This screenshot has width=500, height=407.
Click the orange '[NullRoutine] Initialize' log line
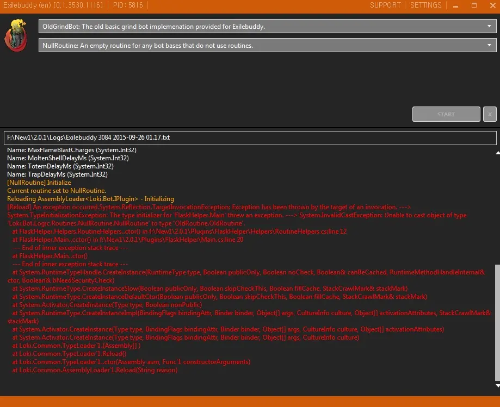click(x=39, y=183)
